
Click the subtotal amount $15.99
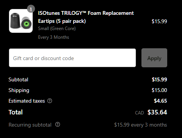coord(159,79)
